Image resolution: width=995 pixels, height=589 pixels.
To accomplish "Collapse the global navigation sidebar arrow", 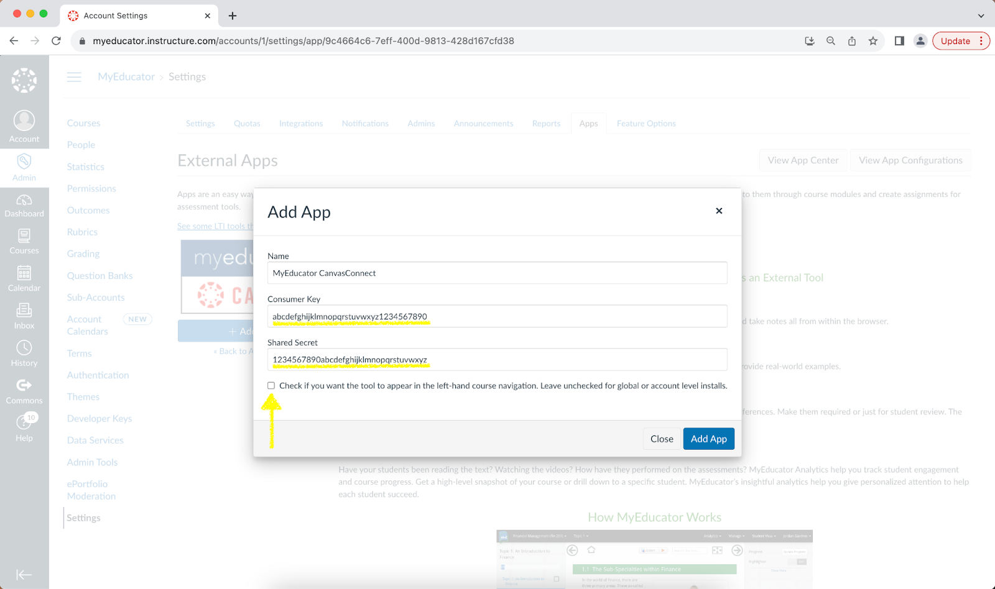I will (24, 575).
